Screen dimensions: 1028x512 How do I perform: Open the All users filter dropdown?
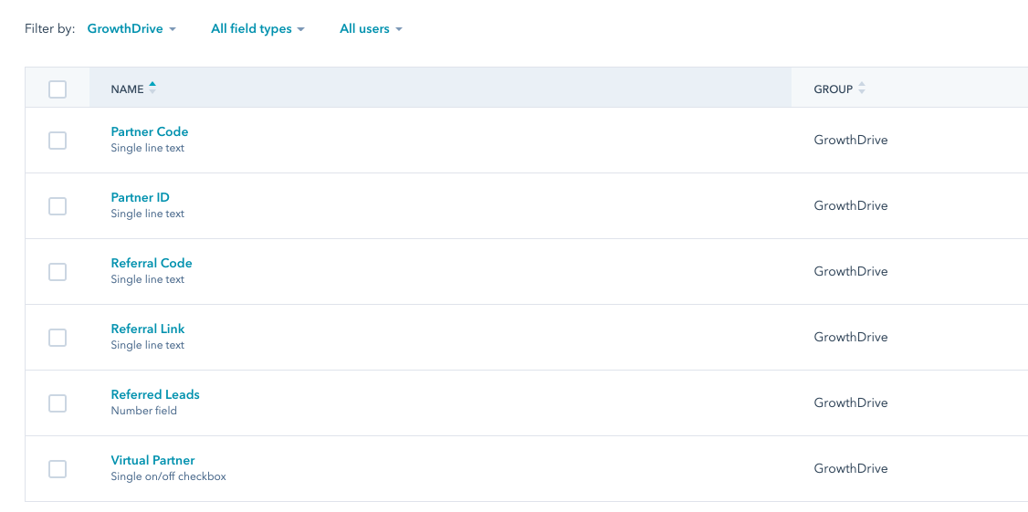pos(371,29)
